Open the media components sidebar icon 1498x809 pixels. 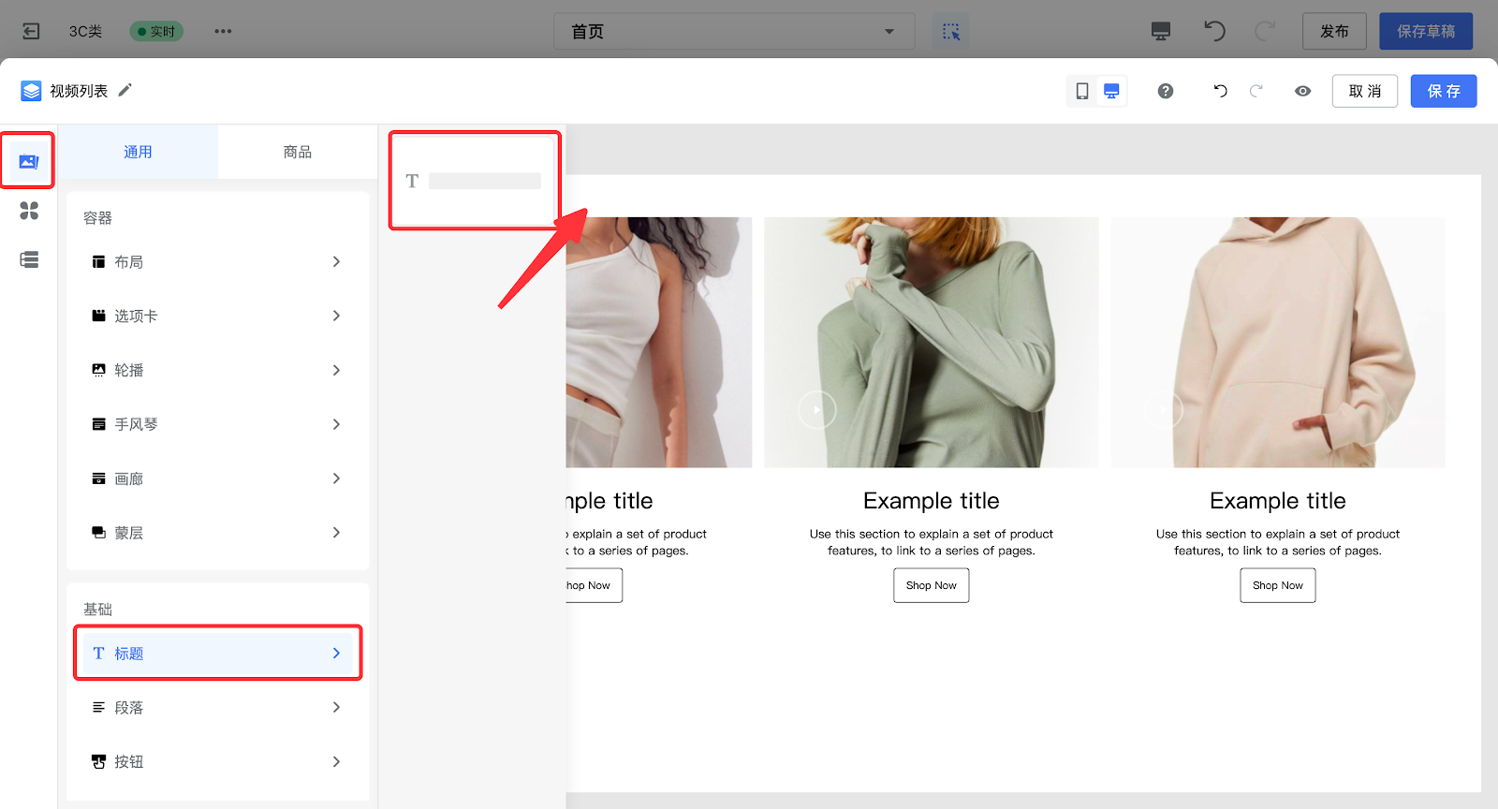tap(29, 161)
